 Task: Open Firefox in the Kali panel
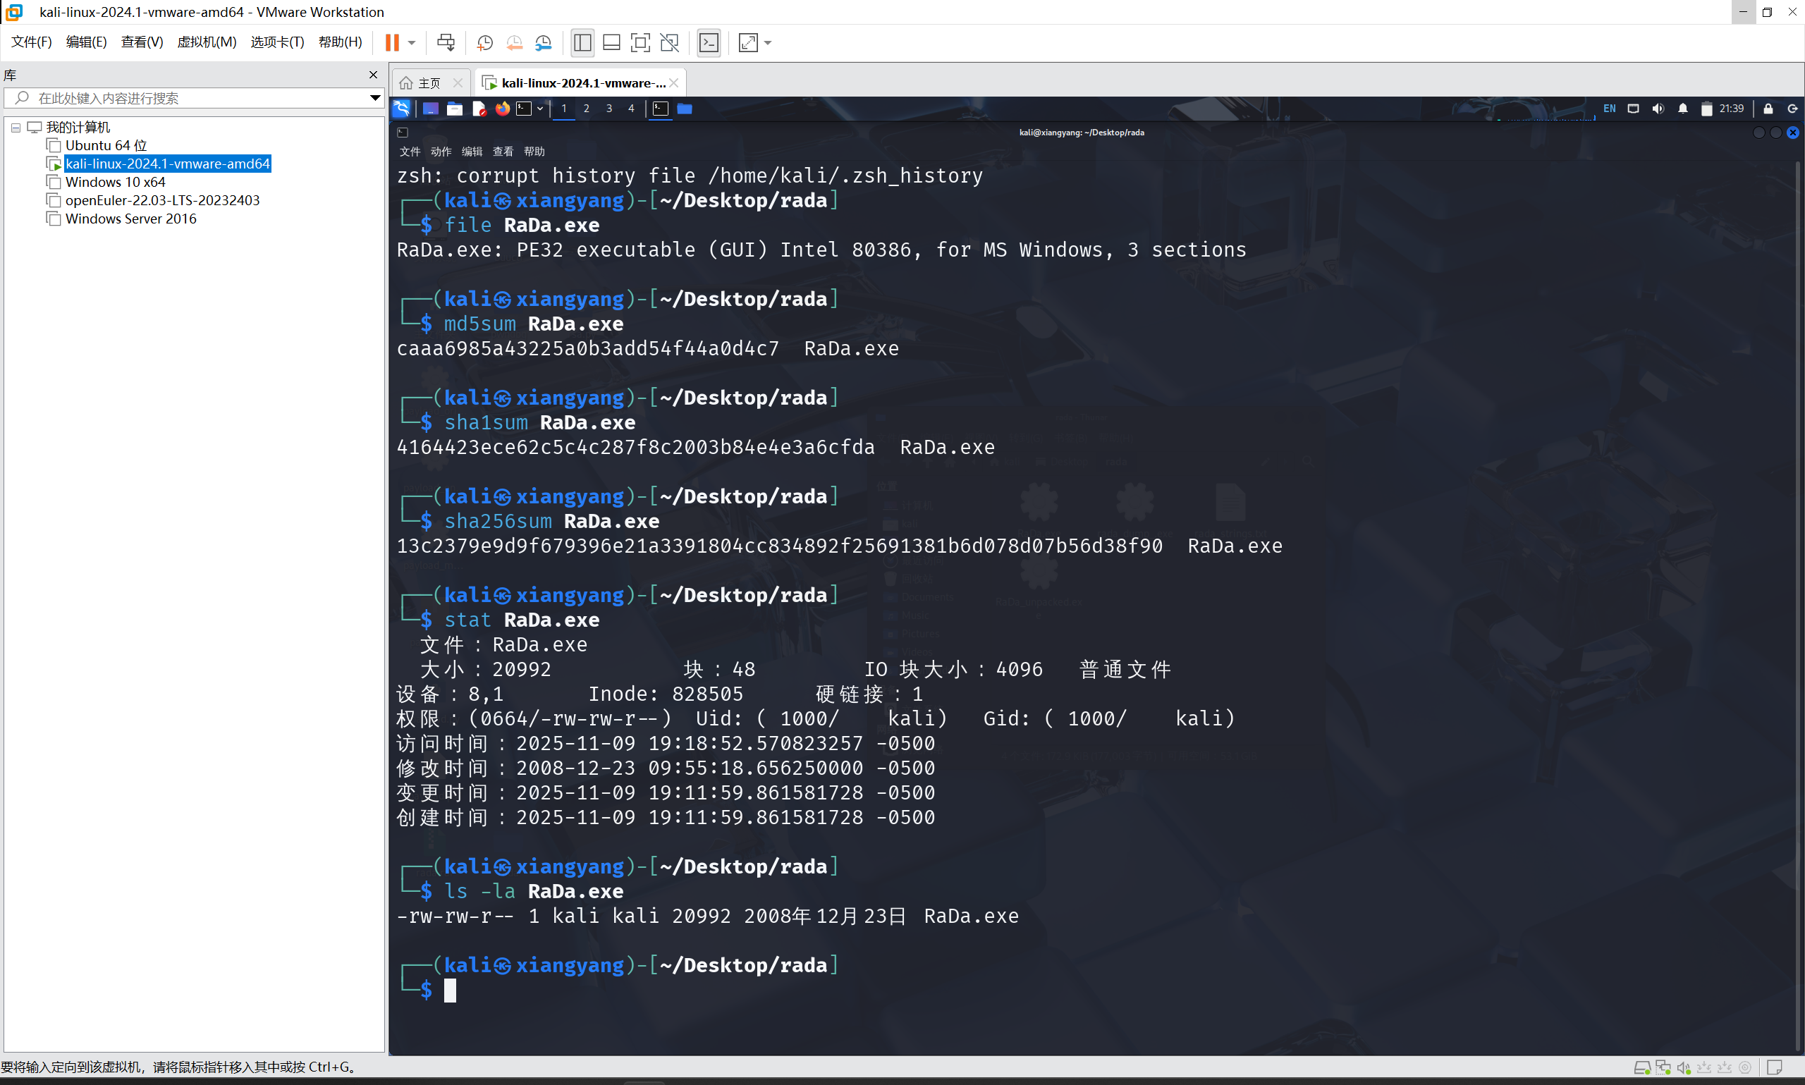click(501, 109)
